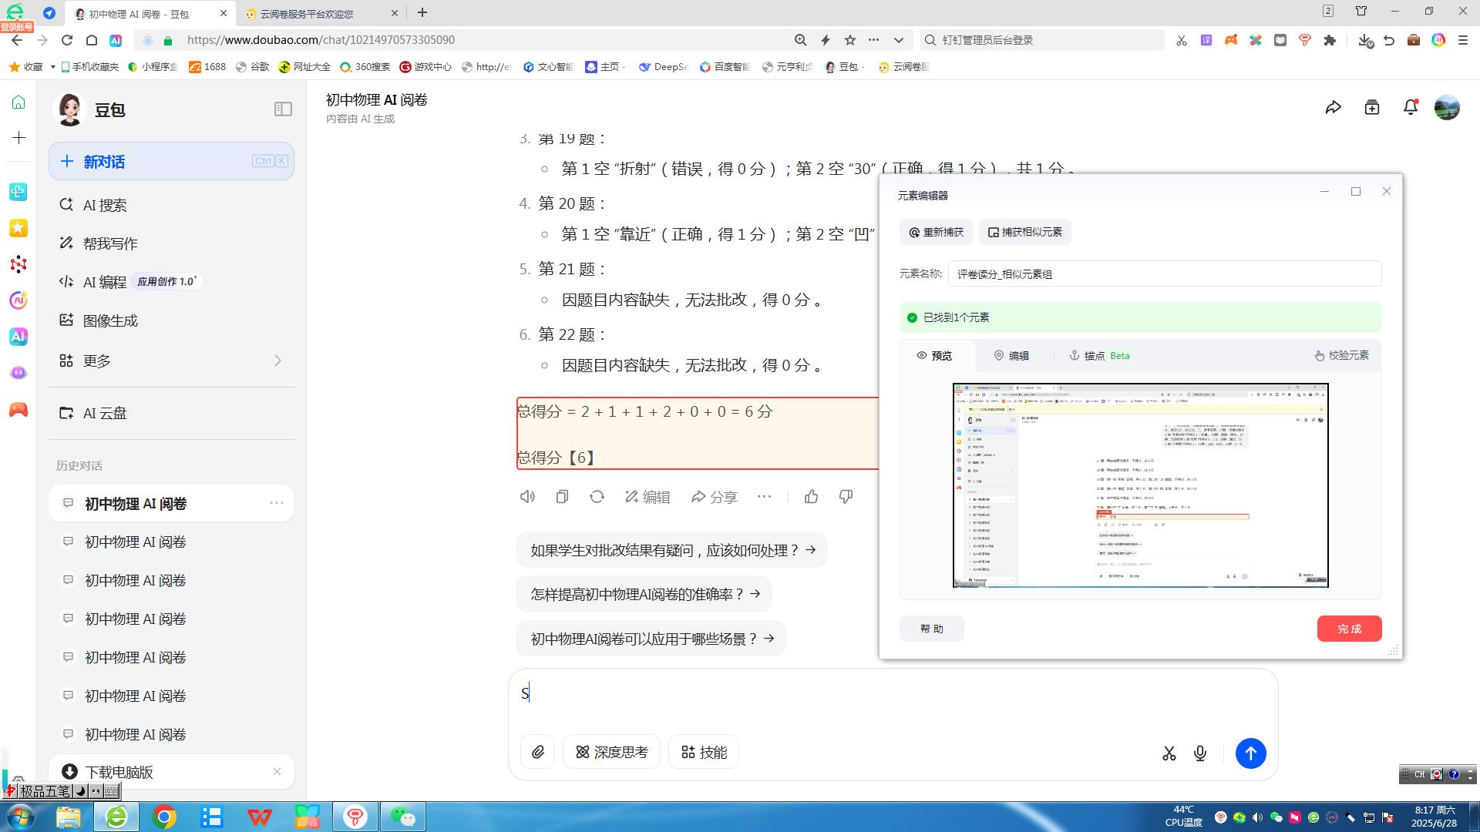
Task: Click the regenerate response icon
Action: pyautogui.click(x=597, y=497)
